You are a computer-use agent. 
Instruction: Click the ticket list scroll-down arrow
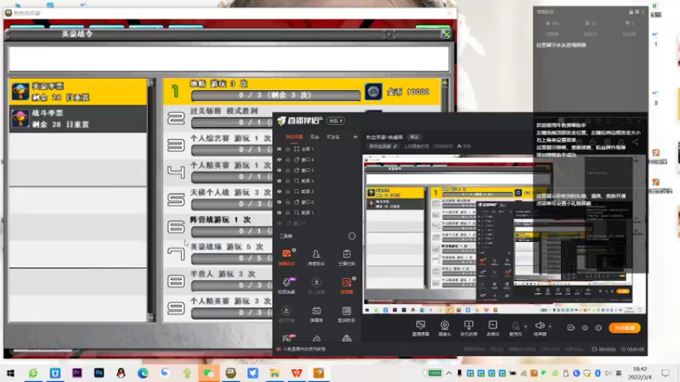tap(151, 318)
